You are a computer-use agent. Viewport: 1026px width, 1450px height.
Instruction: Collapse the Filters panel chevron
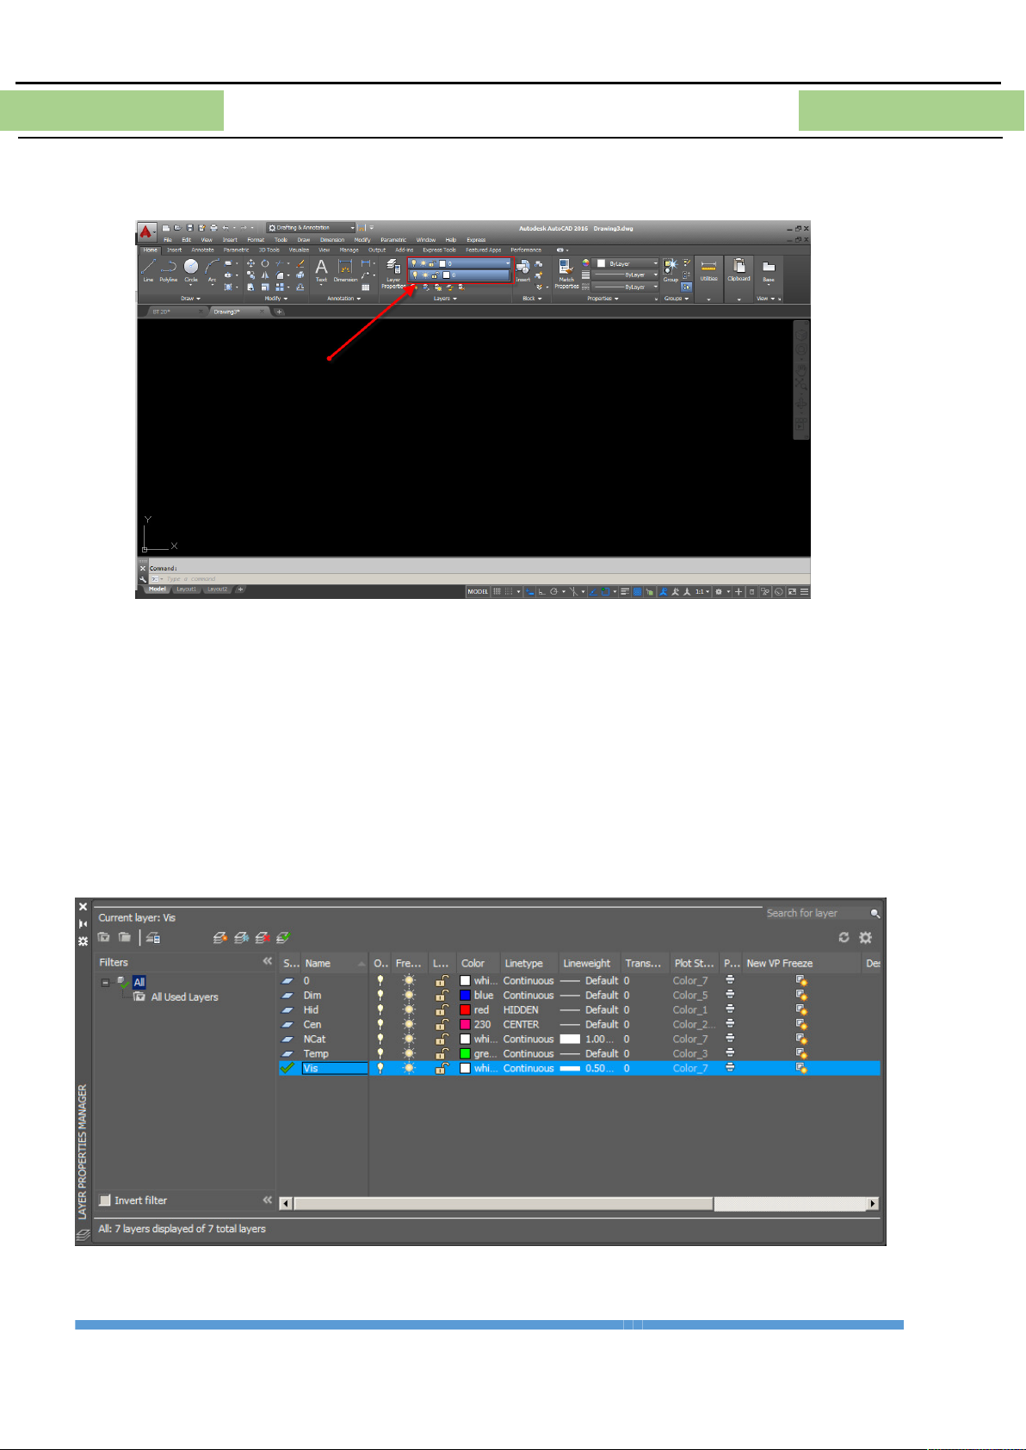[267, 962]
